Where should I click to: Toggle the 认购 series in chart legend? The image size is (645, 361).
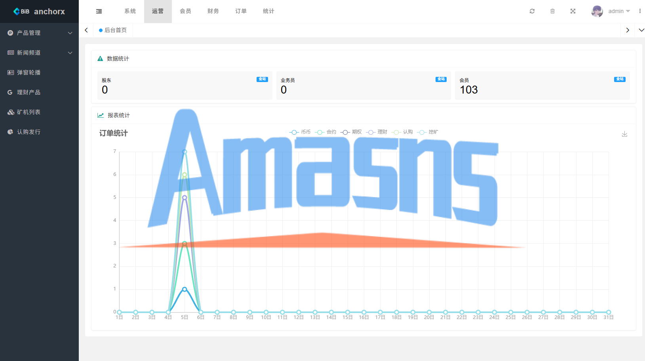[x=402, y=132]
